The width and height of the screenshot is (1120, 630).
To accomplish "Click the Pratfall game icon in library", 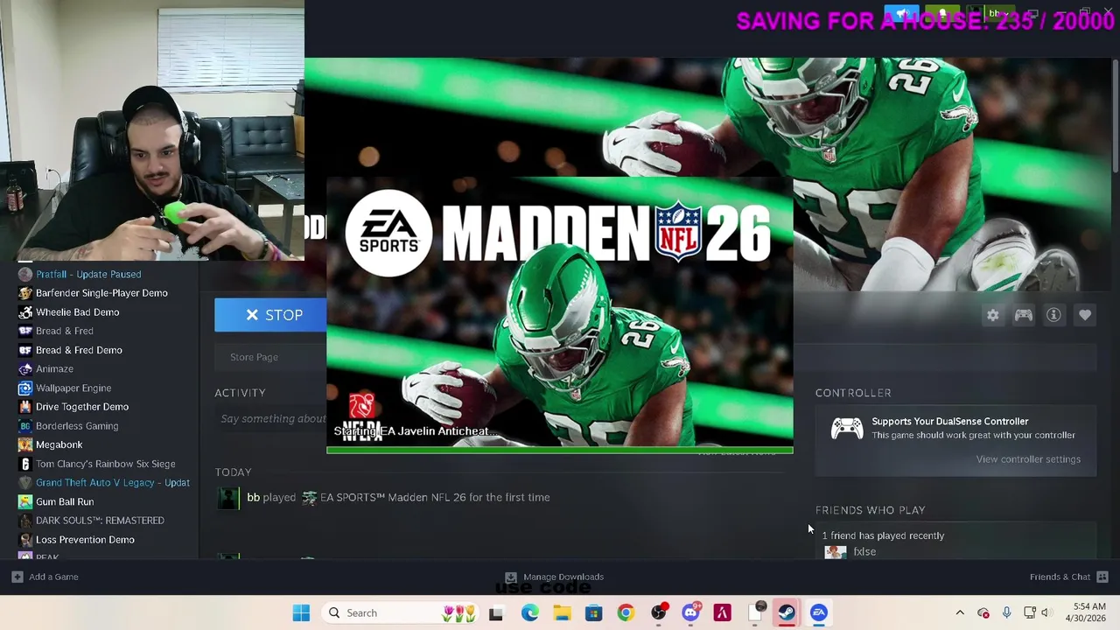I will coord(24,274).
